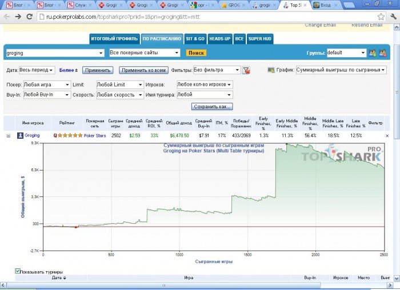Image resolution: width=400 pixels, height=290 pixels.
Task: Click the Resend Email link
Action: [367, 25]
